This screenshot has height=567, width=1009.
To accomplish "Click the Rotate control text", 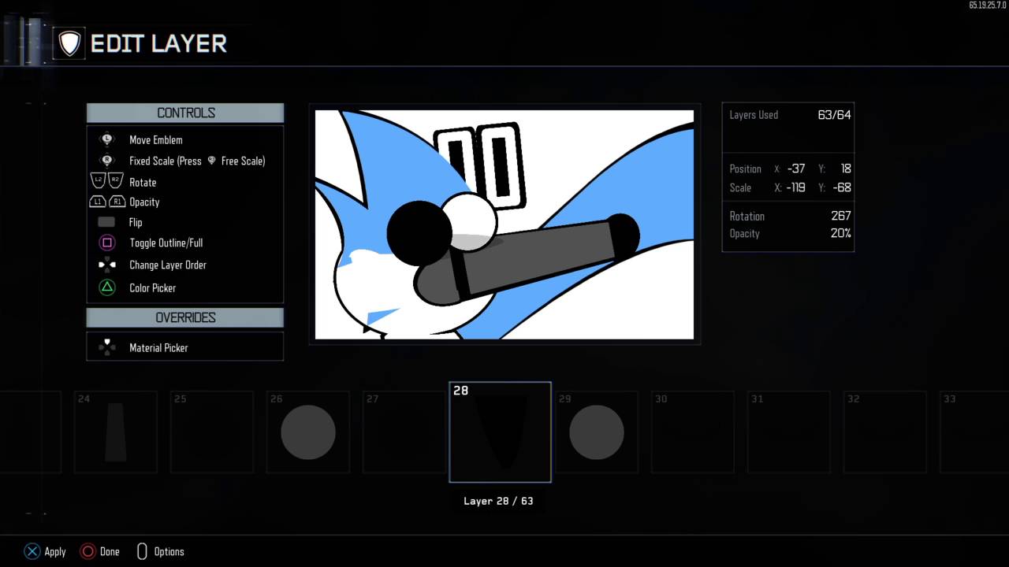I will 143,182.
